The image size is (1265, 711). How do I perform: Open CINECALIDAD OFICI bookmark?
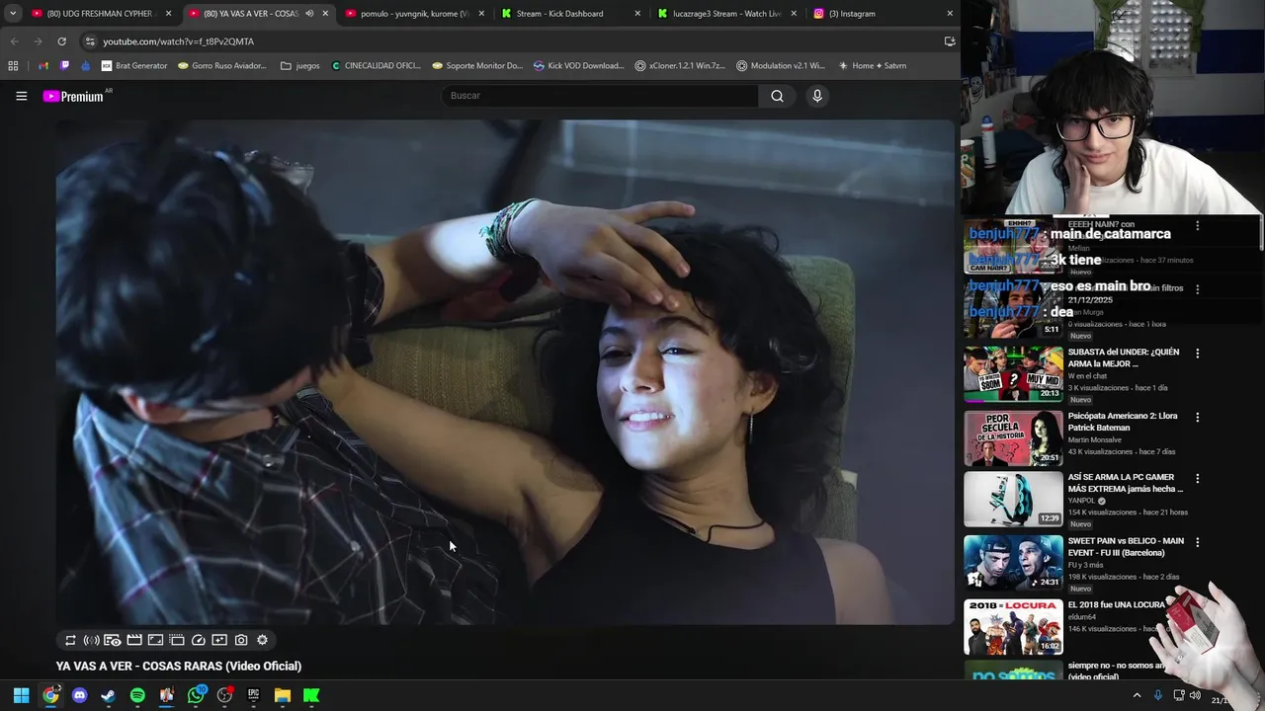[376, 66]
